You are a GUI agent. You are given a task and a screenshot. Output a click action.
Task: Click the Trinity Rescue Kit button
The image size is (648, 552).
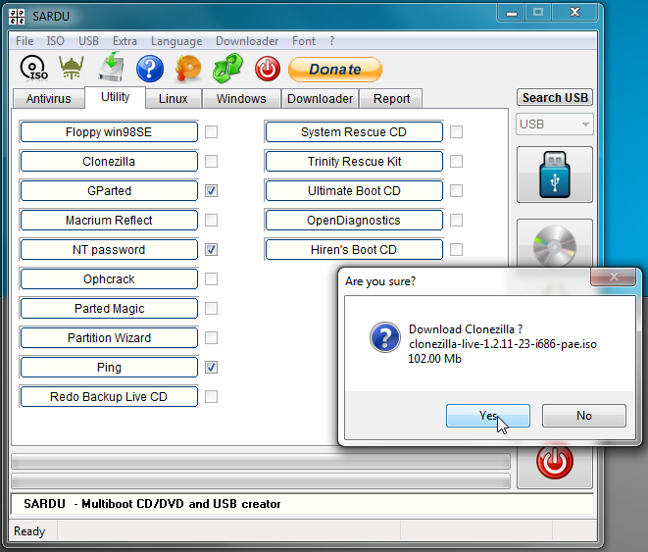354,162
